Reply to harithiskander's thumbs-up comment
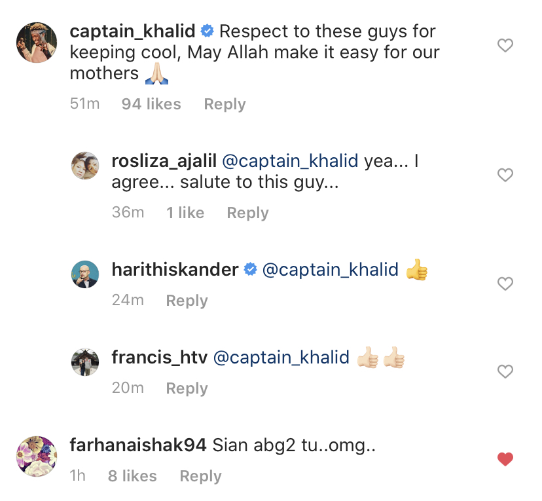This screenshot has height=501, width=542. tap(187, 301)
